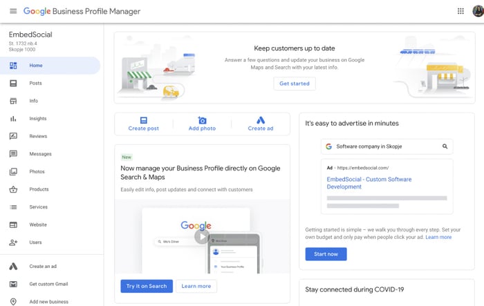
Task: Click the Create post label
Action: click(x=144, y=128)
